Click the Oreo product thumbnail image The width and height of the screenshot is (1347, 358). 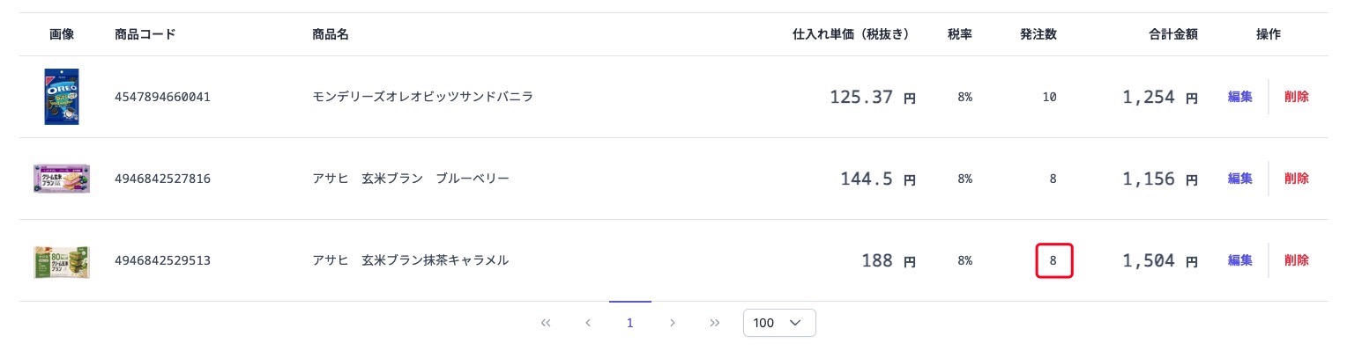[62, 97]
